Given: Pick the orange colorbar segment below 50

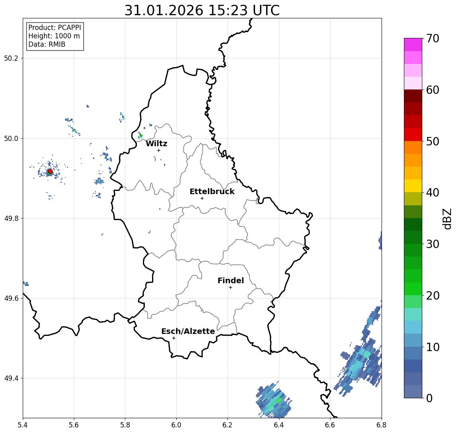Looking at the screenshot, I should coord(413,148).
